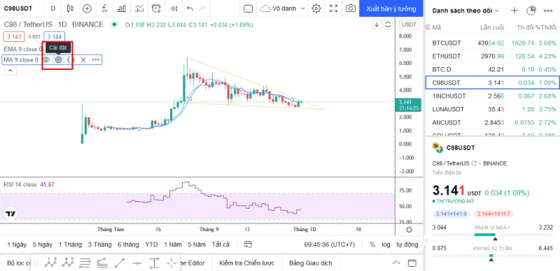Click the Compare or add symbol plus icon
Screen dimensions: 560x271
(x=87, y=8)
